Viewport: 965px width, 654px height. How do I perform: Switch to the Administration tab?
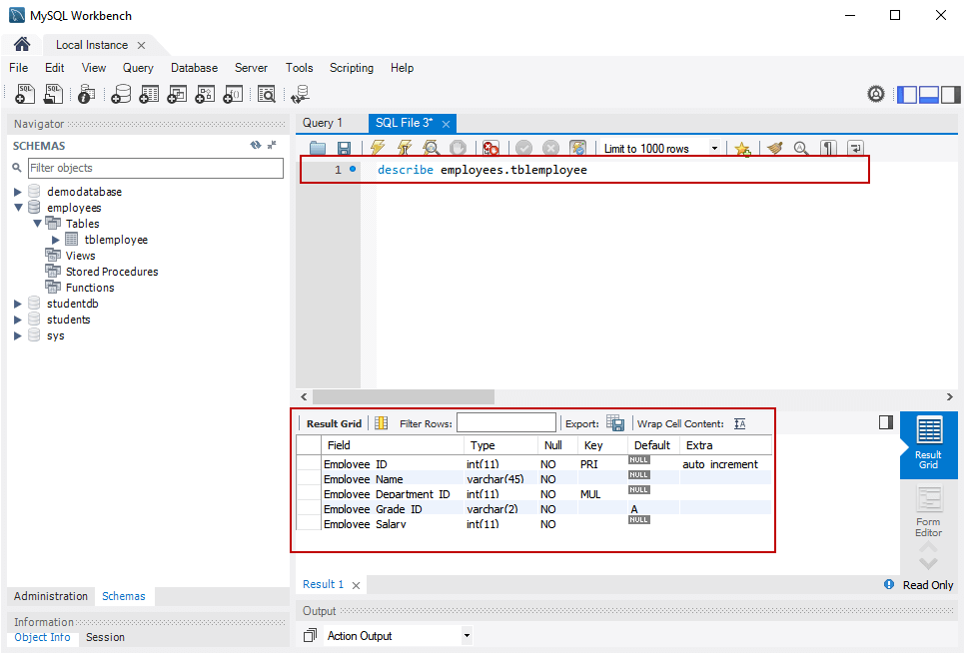pos(50,596)
